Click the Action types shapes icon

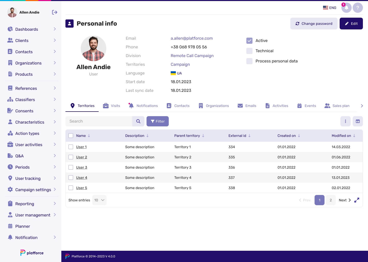click(x=10, y=133)
